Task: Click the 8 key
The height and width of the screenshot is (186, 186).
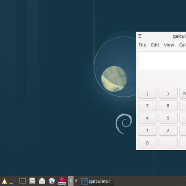Action: coord(168,106)
